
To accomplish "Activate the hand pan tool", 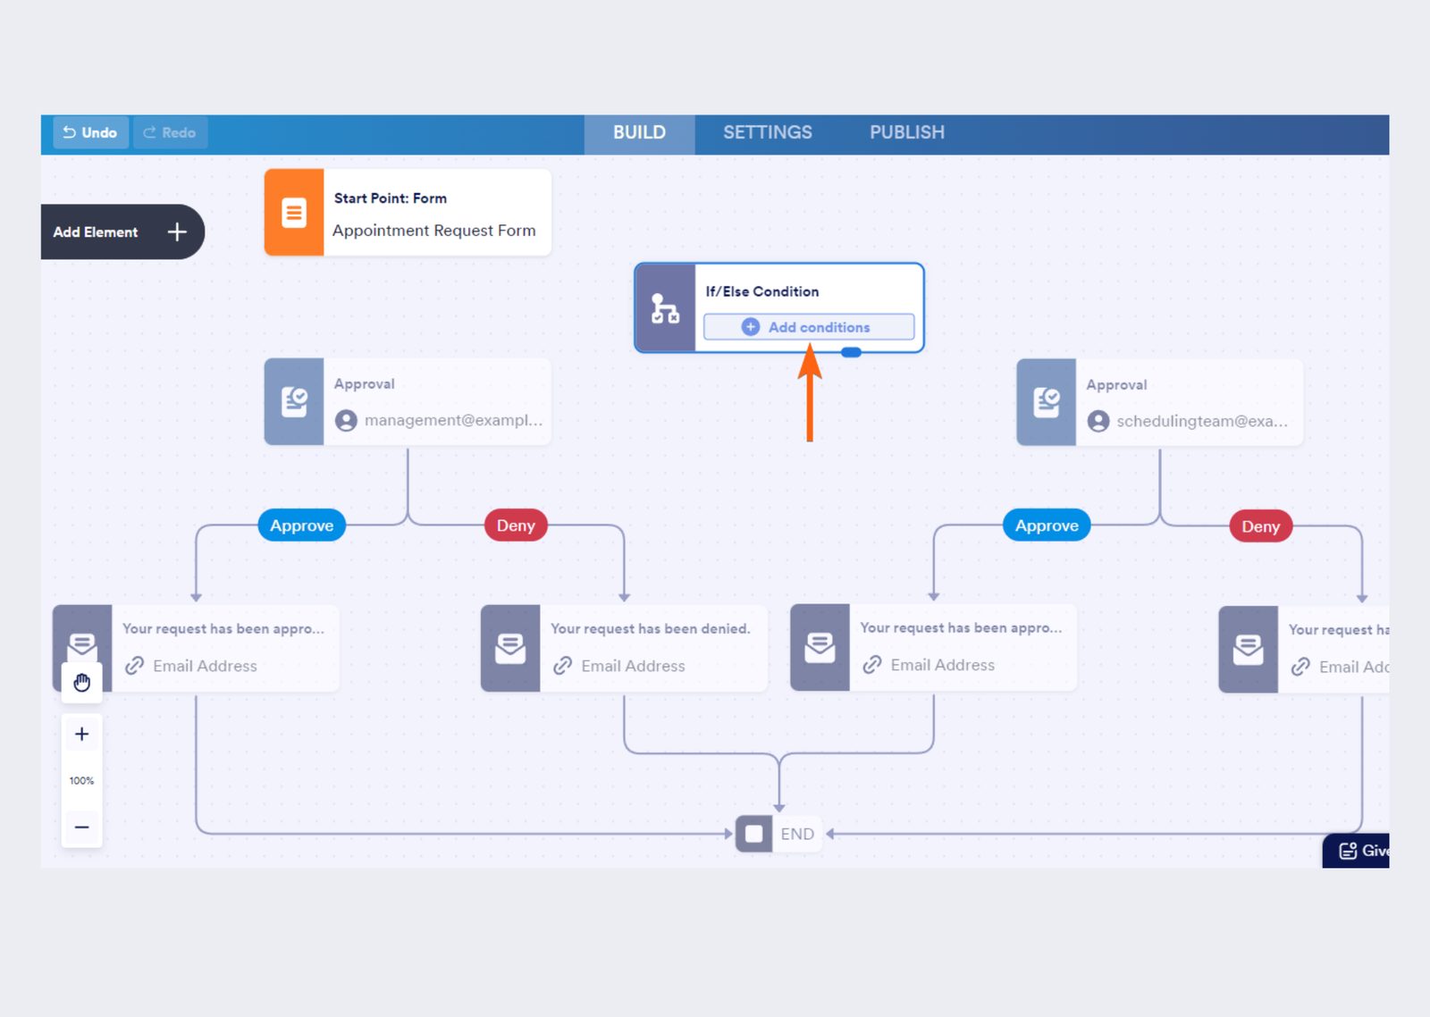I will (82, 684).
